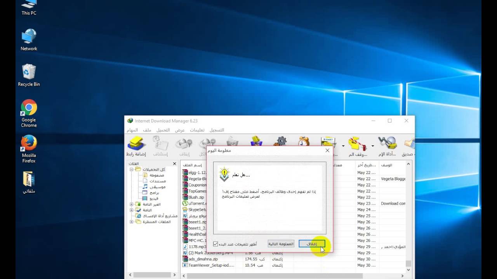The height and width of the screenshot is (279, 497).
Task: Click the lightbulb tip icon in dialog
Action: [x=224, y=175]
